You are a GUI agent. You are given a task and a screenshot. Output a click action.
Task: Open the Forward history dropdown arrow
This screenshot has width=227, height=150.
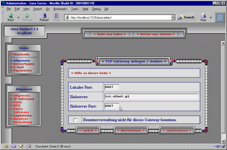(x=36, y=18)
